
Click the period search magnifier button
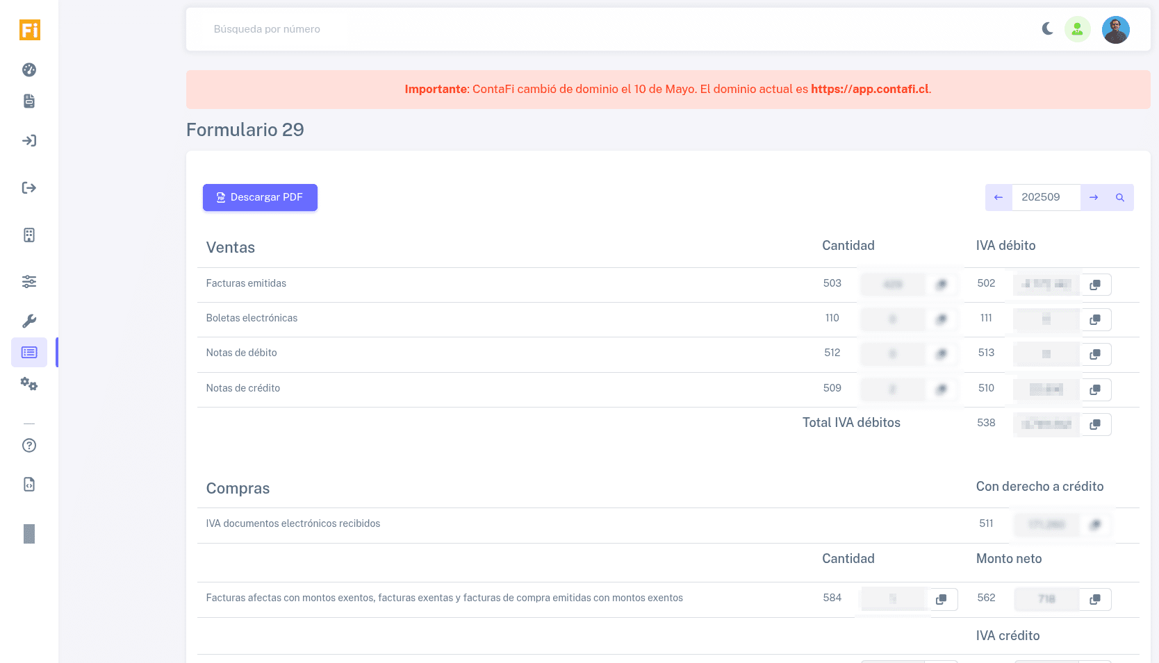(x=1120, y=197)
